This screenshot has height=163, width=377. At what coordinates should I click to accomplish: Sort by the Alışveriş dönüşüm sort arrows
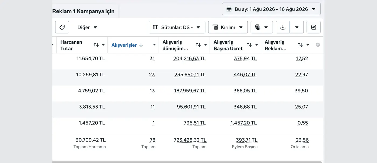pos(198,45)
